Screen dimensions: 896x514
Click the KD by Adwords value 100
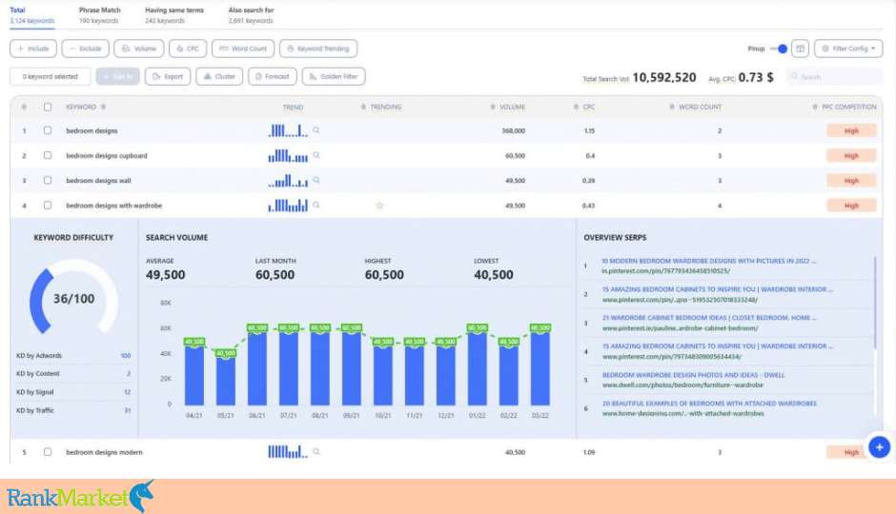[125, 355]
